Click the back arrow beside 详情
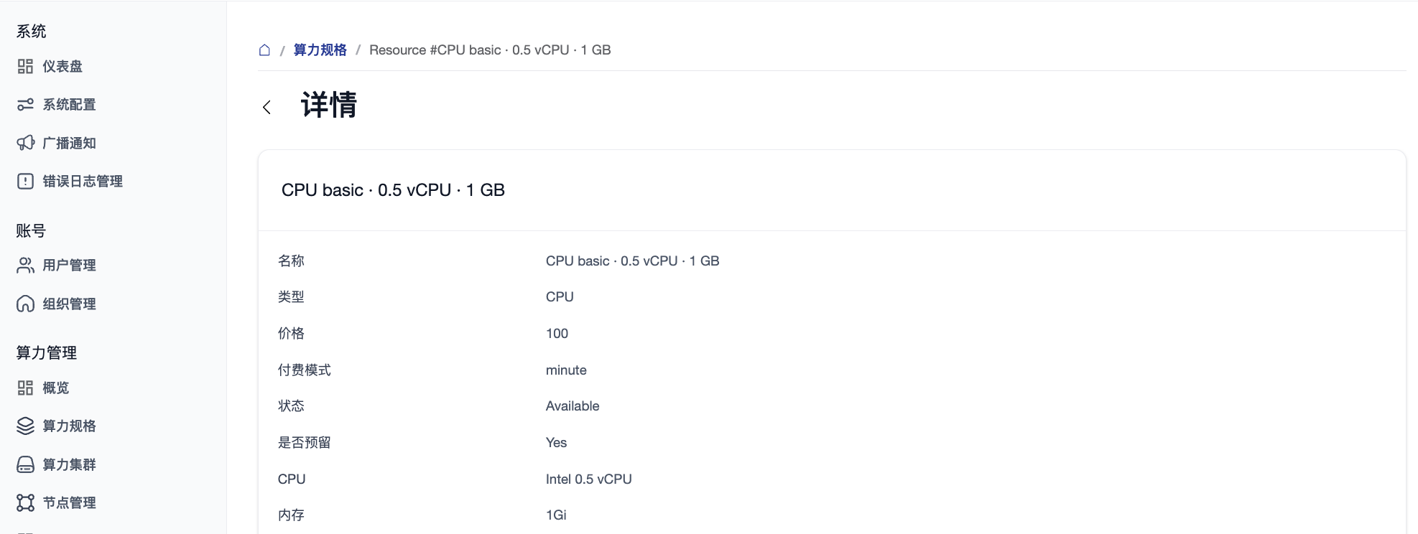The width and height of the screenshot is (1418, 534). [x=267, y=108]
